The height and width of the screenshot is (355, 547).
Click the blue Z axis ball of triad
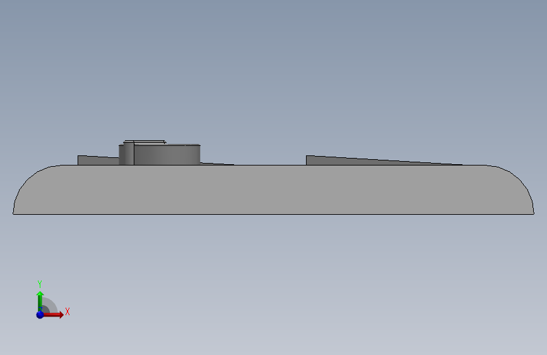(x=40, y=315)
